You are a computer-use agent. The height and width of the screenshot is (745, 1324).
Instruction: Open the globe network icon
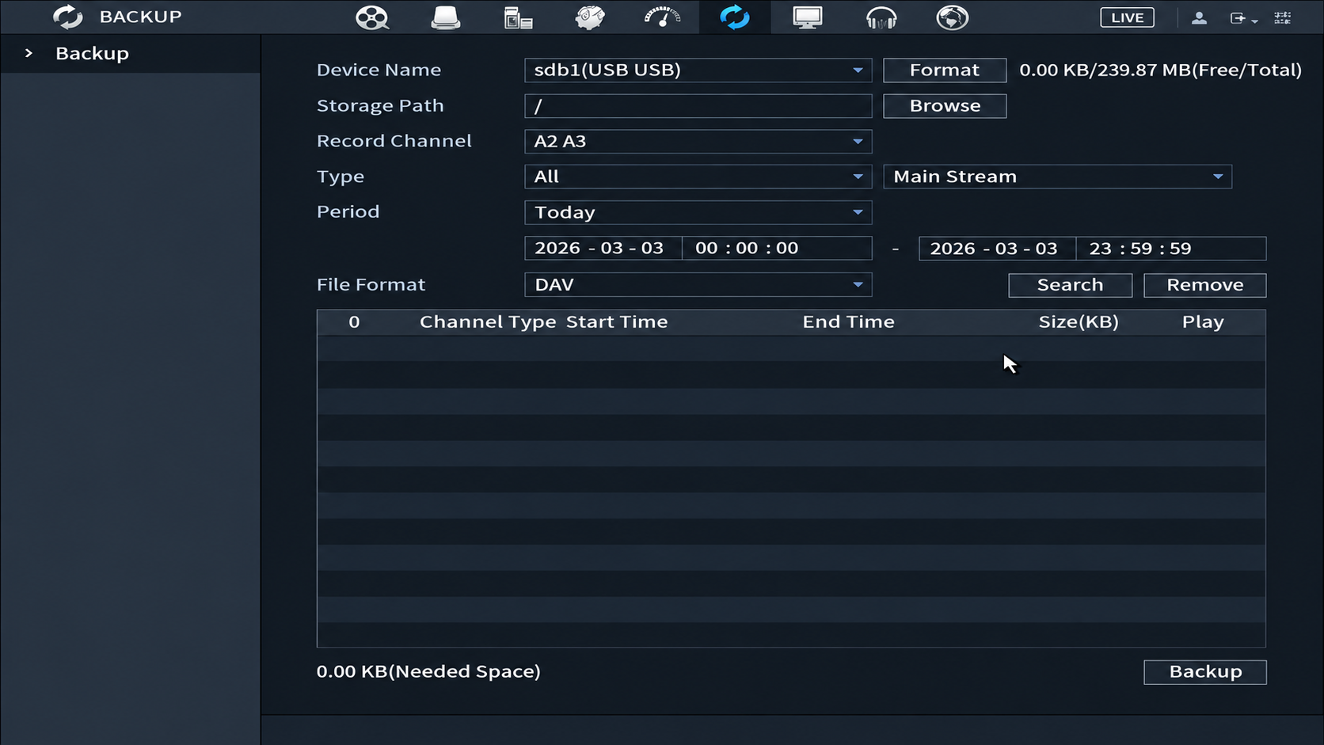[953, 17]
